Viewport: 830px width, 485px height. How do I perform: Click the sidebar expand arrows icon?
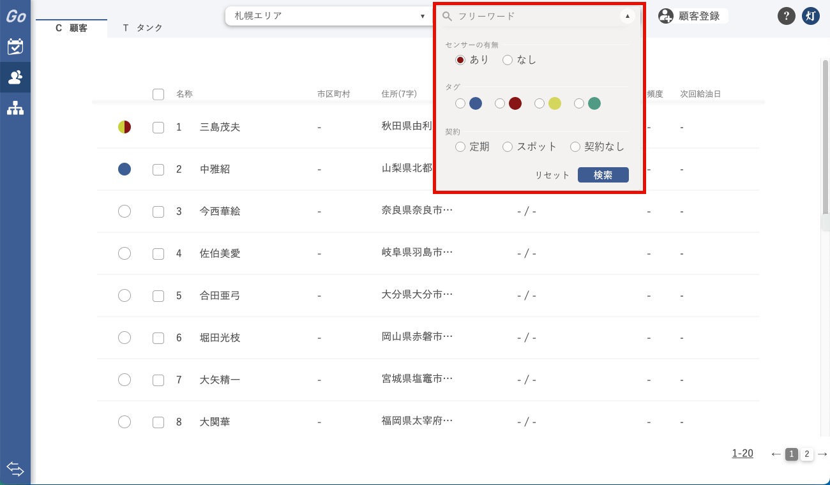pos(15,469)
